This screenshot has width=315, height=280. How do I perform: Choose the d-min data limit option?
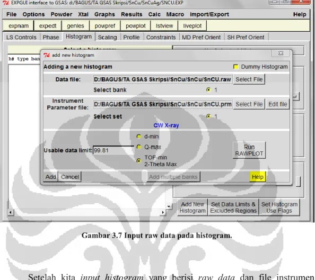click(x=138, y=137)
